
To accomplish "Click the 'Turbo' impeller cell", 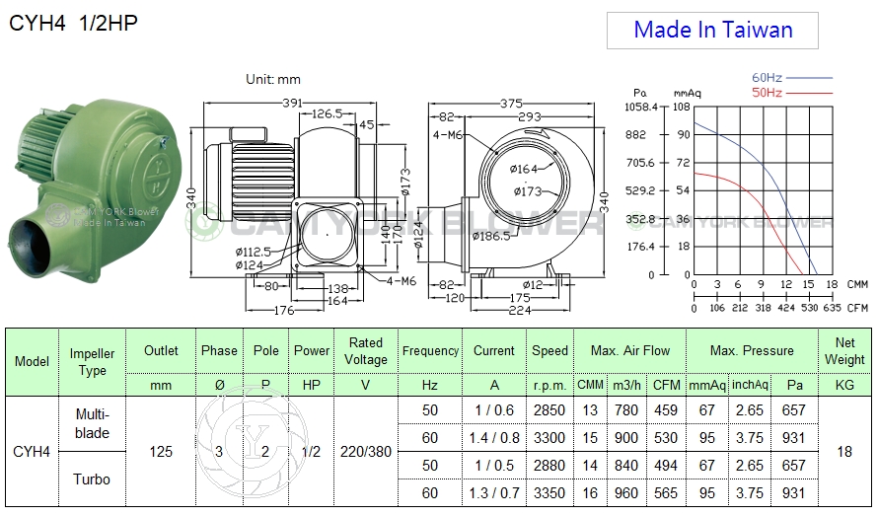I will pyautogui.click(x=92, y=479).
